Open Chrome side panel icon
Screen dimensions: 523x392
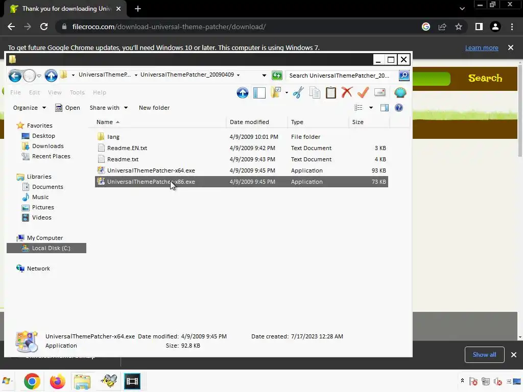pos(479,27)
